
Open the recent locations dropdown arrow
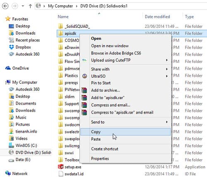(x=23, y=6)
